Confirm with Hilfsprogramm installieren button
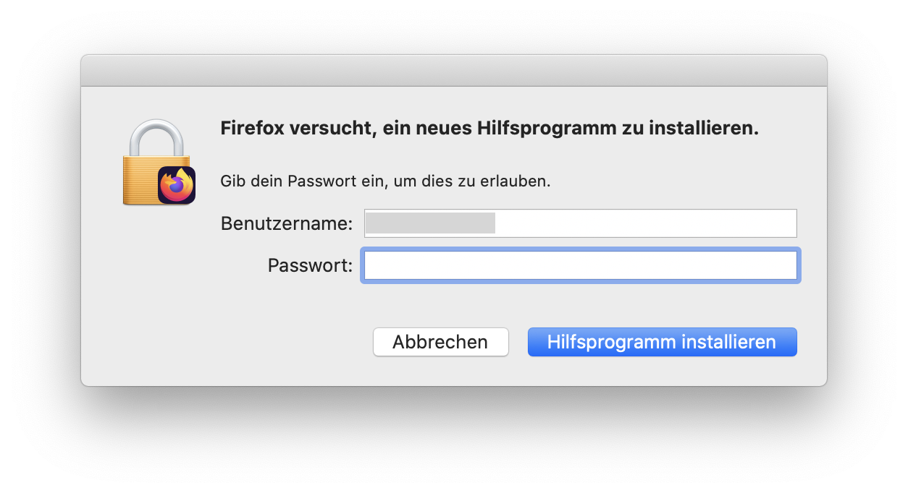The height and width of the screenshot is (493, 908). point(662,342)
